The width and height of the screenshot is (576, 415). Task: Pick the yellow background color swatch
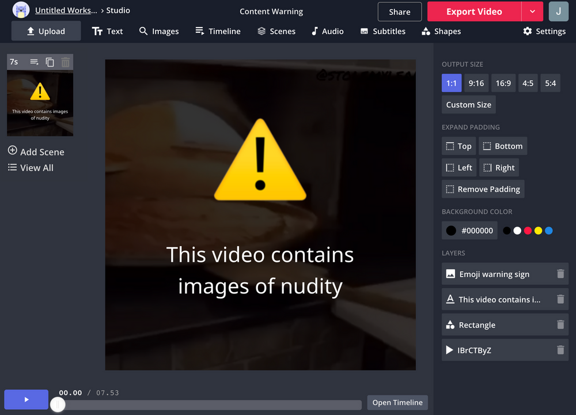(538, 230)
